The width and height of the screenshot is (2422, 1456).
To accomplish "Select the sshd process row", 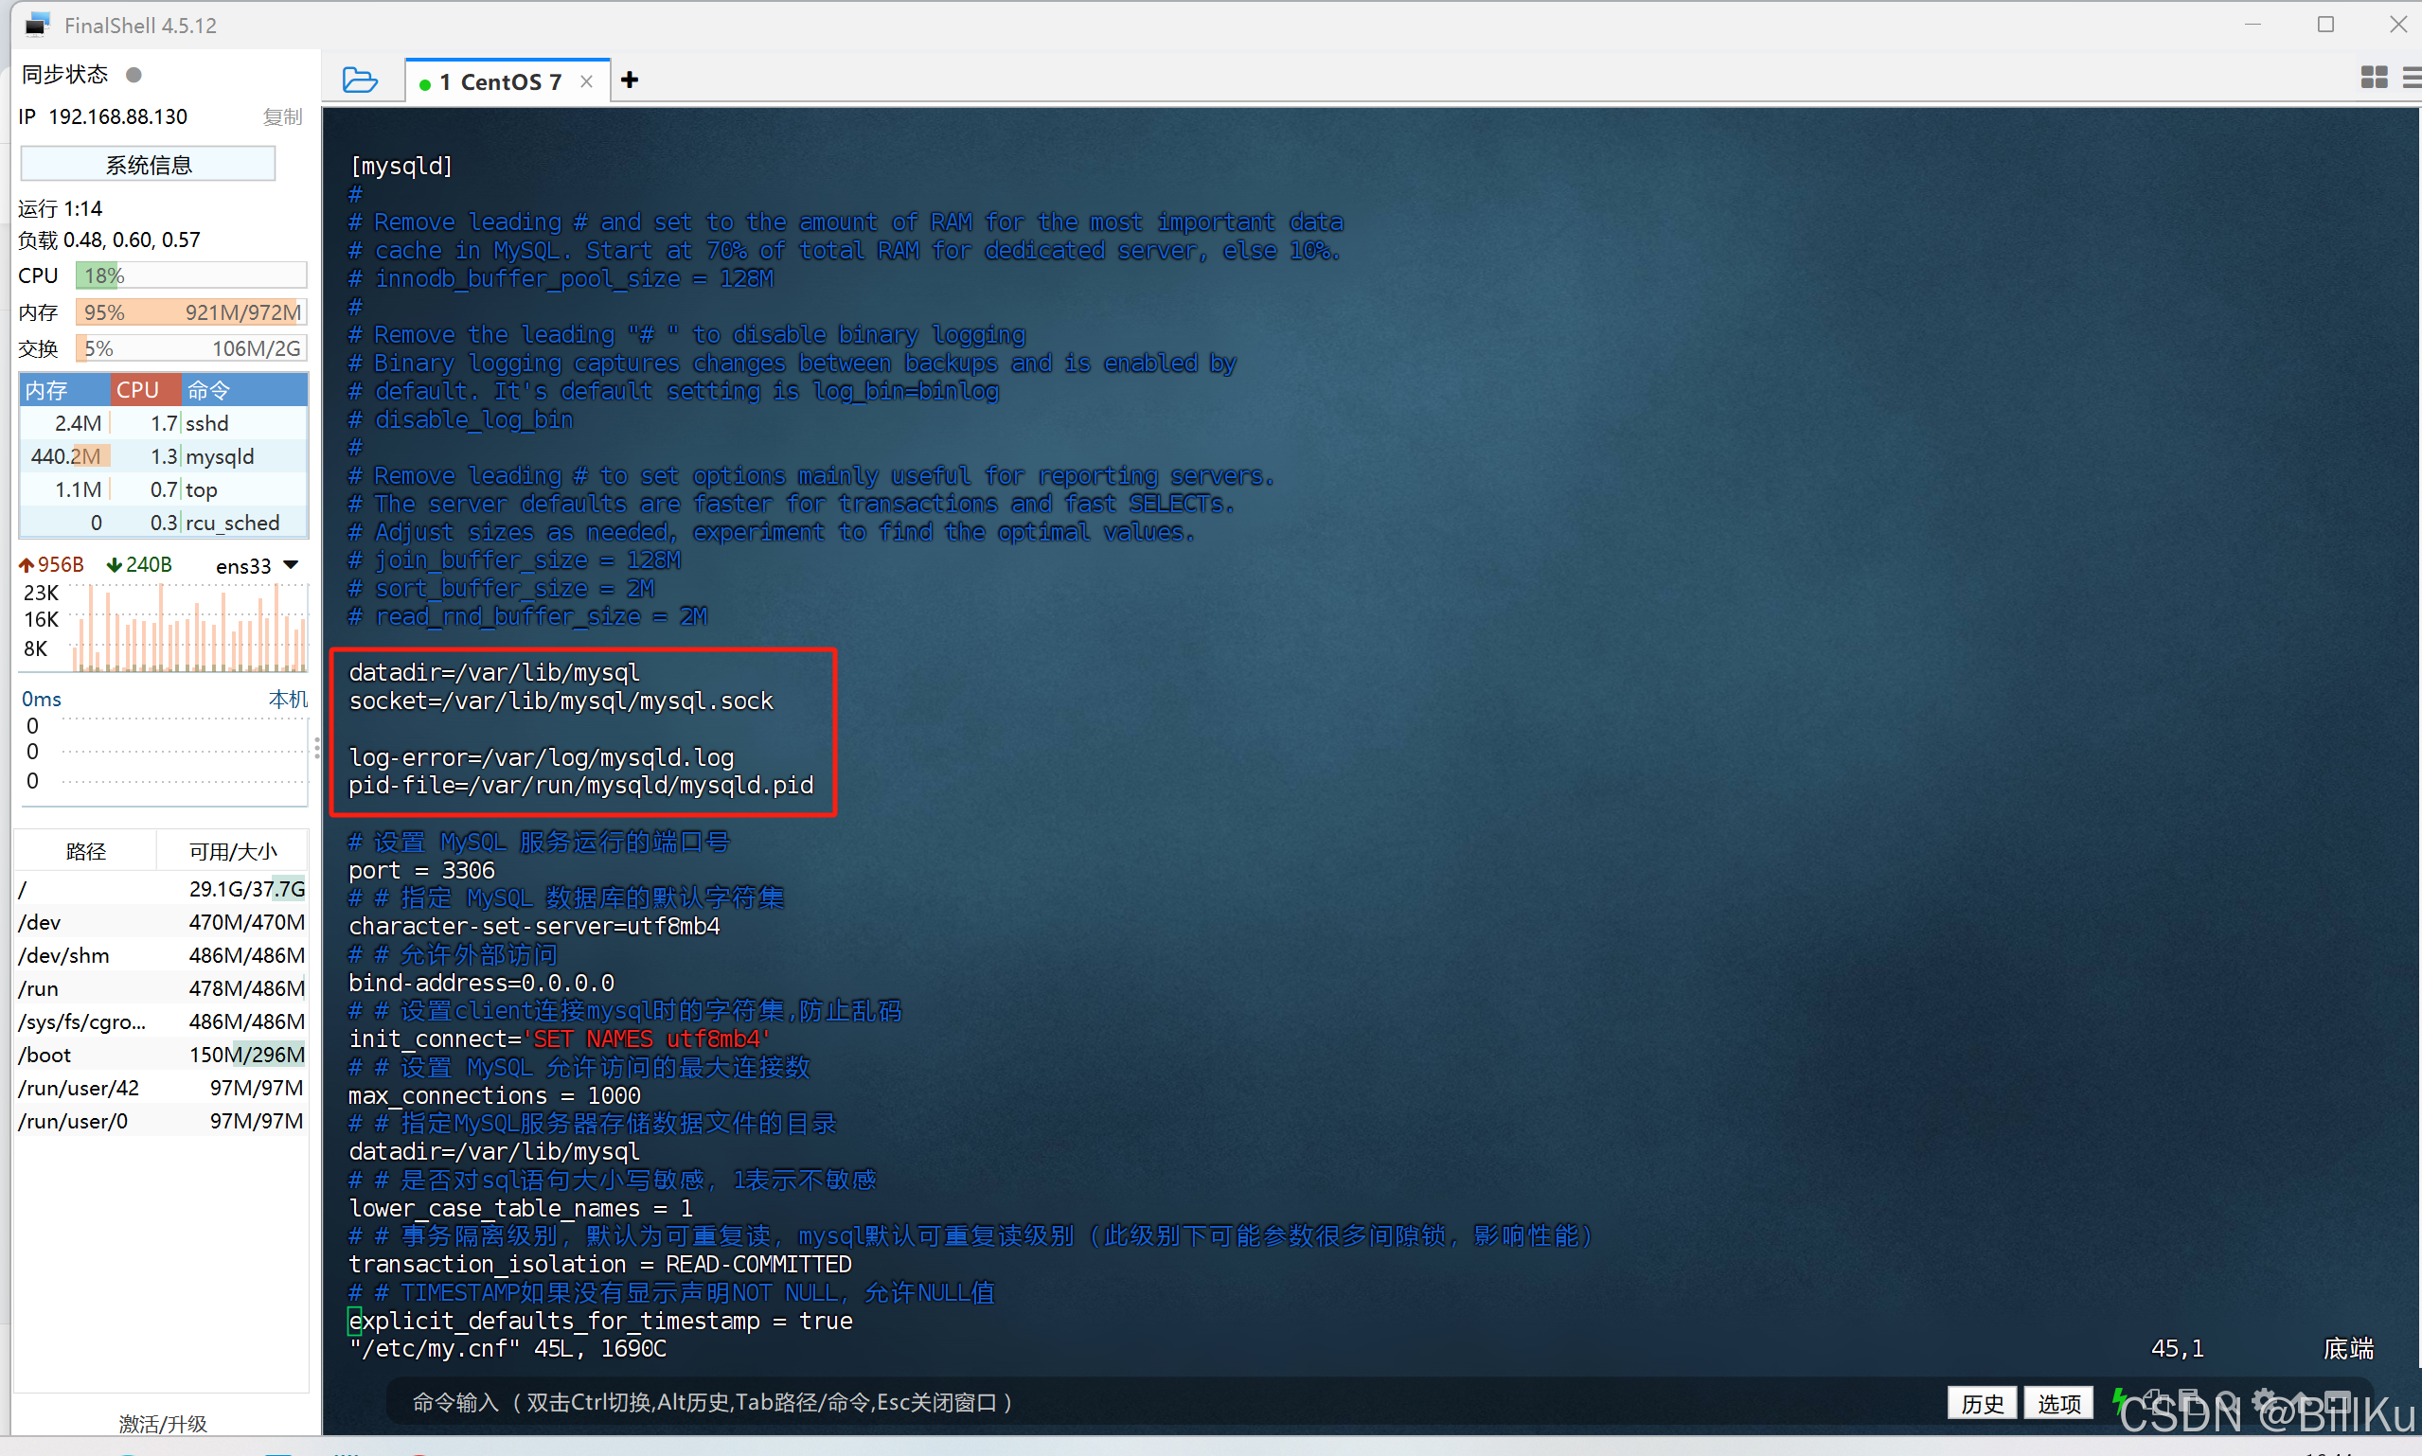I will coord(164,423).
